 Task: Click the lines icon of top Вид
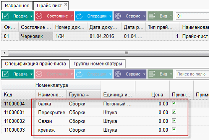[152, 16]
